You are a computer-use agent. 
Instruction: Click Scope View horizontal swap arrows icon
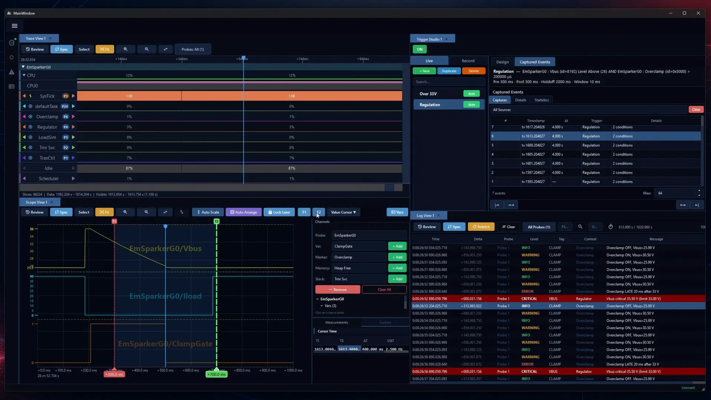tap(165, 212)
